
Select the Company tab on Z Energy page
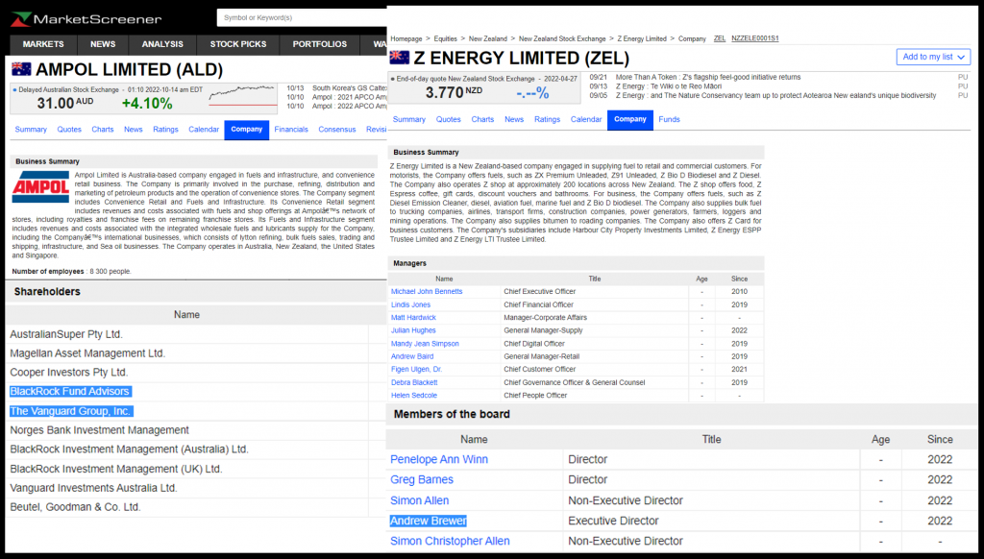point(630,120)
